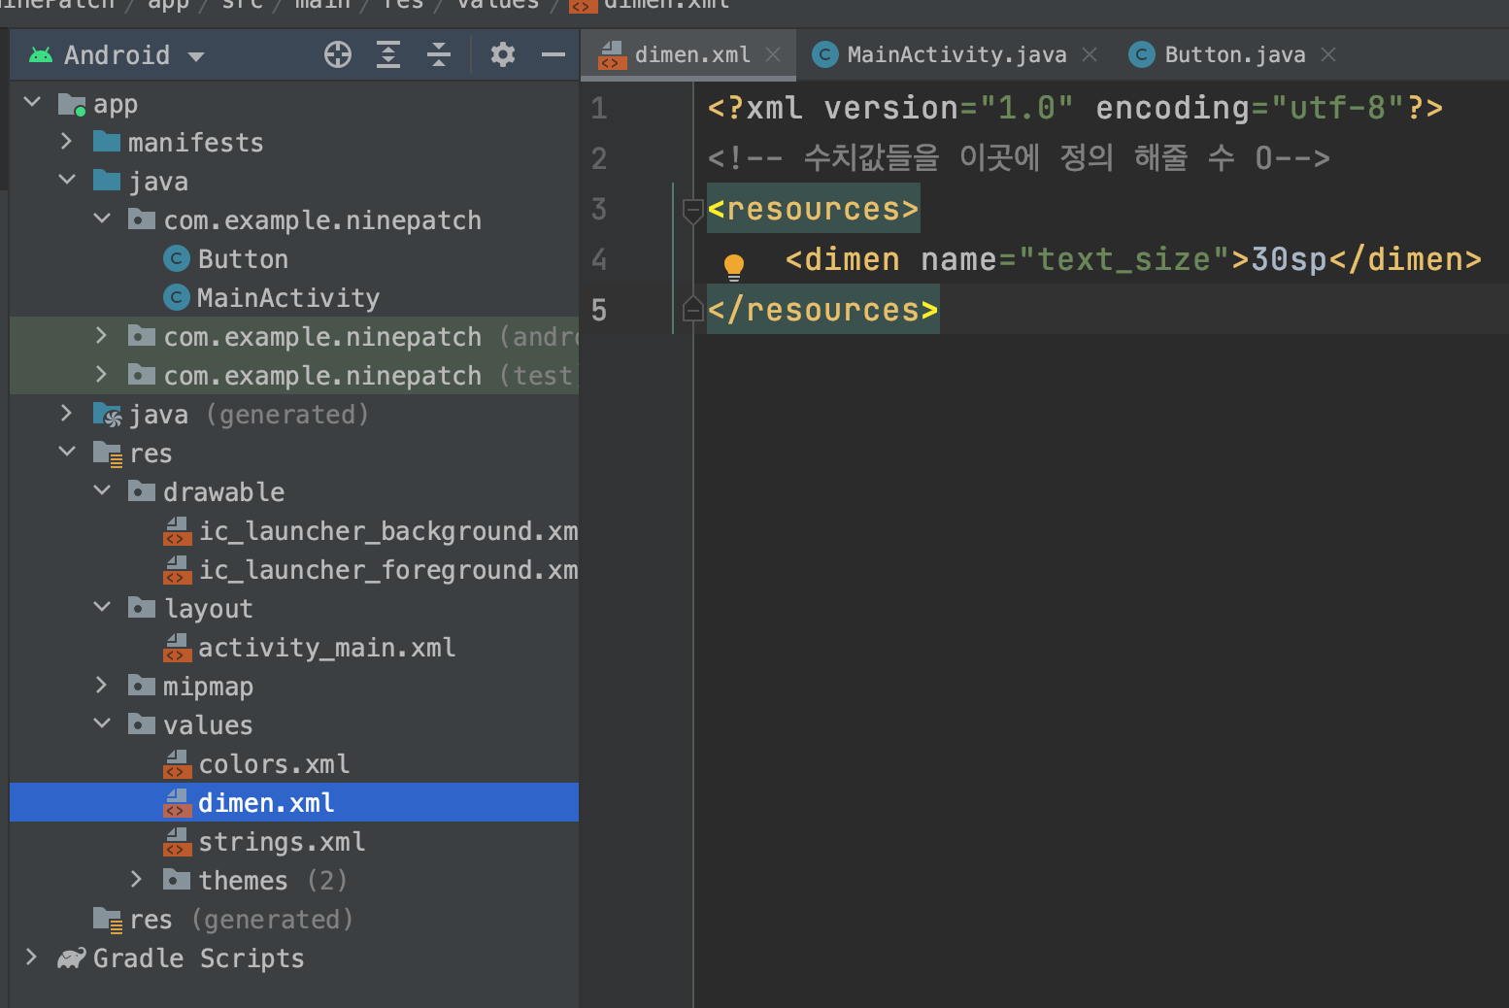Expand the Gradle Scripts node
The width and height of the screenshot is (1509, 1008).
32,957
